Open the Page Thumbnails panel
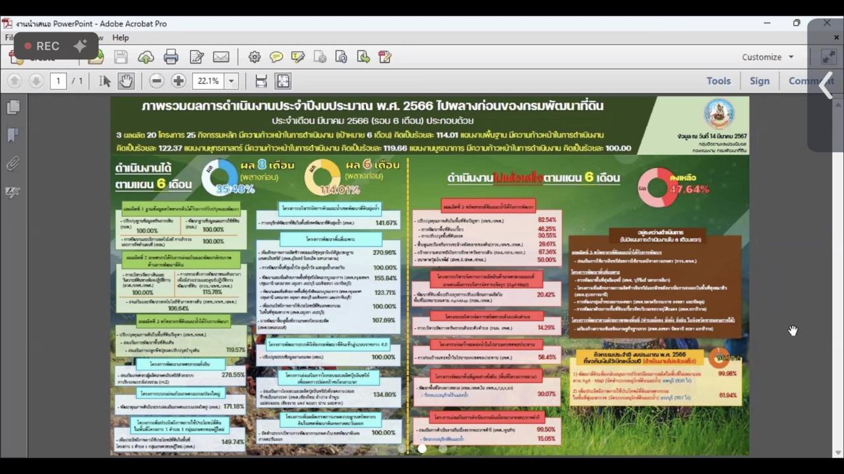The width and height of the screenshot is (844, 474). coord(13,107)
